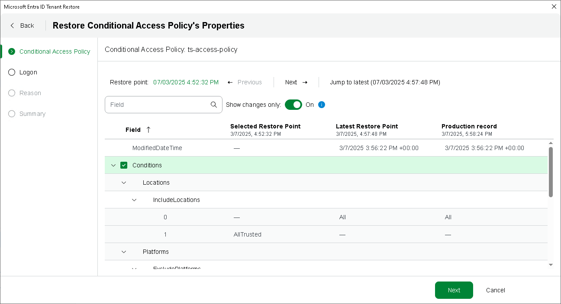Click the right arrow icon after Next restore point
The image size is (561, 304).
[305, 82]
